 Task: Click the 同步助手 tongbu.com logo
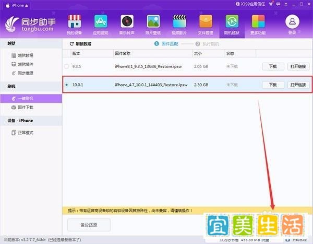30,25
